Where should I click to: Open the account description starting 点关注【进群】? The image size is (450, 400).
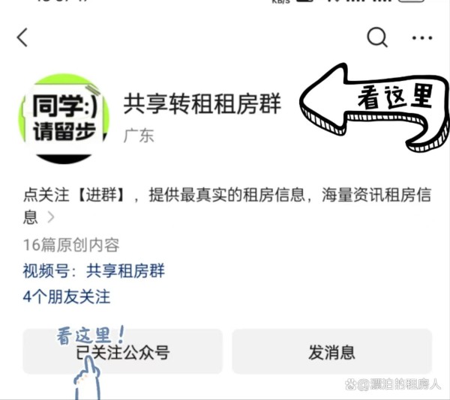point(227,205)
